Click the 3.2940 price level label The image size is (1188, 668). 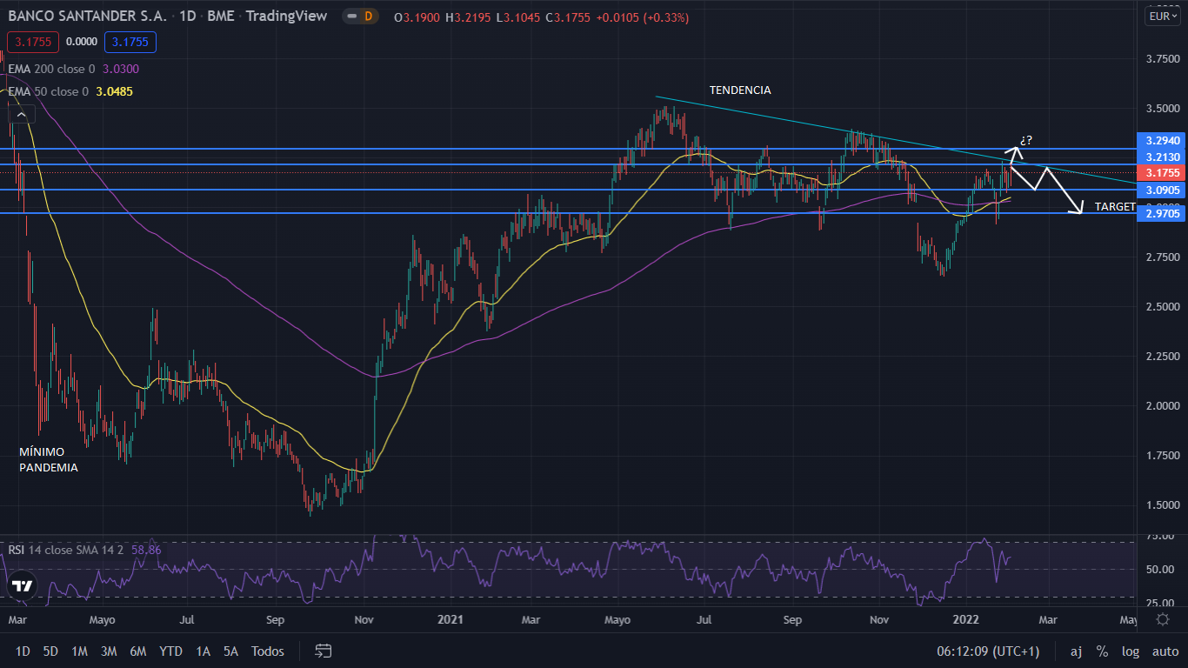[x=1162, y=140]
